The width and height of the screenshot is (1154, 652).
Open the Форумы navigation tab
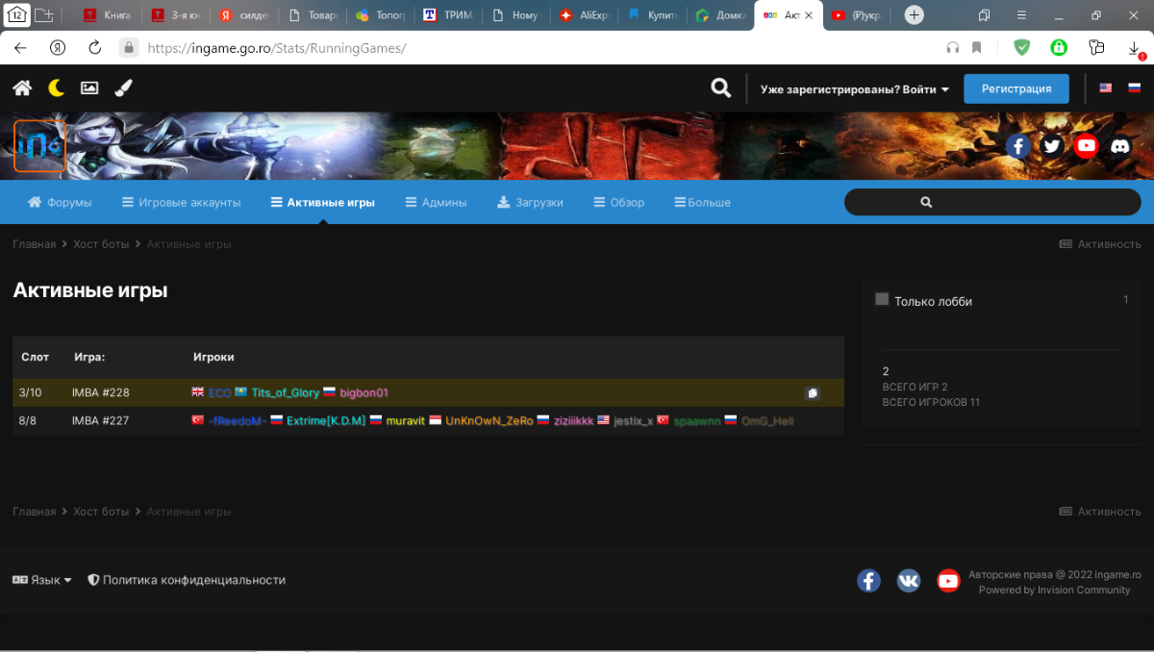pyautogui.click(x=60, y=203)
